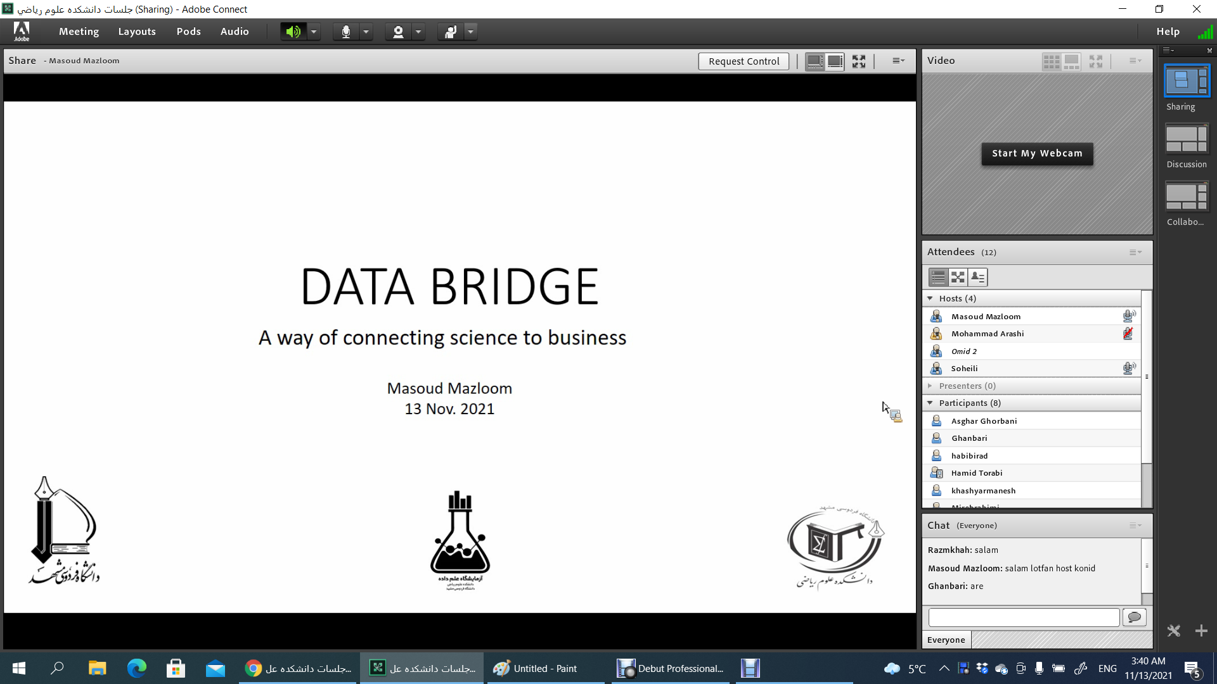Open the Pods menu

tap(188, 32)
